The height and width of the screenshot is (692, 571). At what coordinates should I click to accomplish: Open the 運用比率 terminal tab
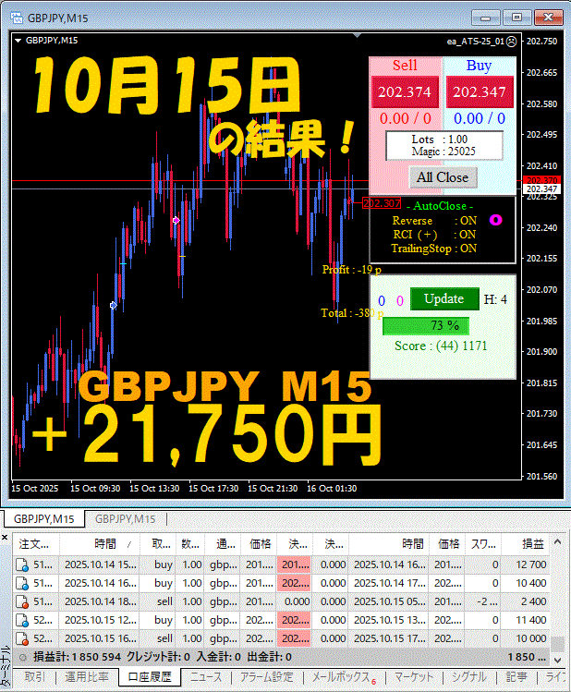[x=87, y=677]
